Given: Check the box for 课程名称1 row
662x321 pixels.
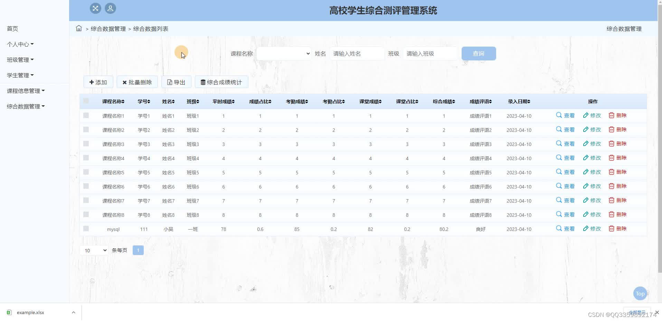Looking at the screenshot, I should tap(86, 115).
